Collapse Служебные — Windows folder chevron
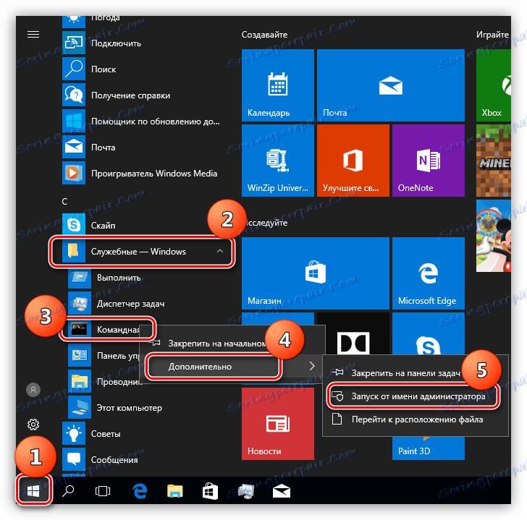527x520 pixels. tap(220, 251)
